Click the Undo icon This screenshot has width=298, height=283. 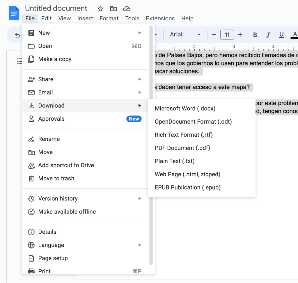[17, 35]
